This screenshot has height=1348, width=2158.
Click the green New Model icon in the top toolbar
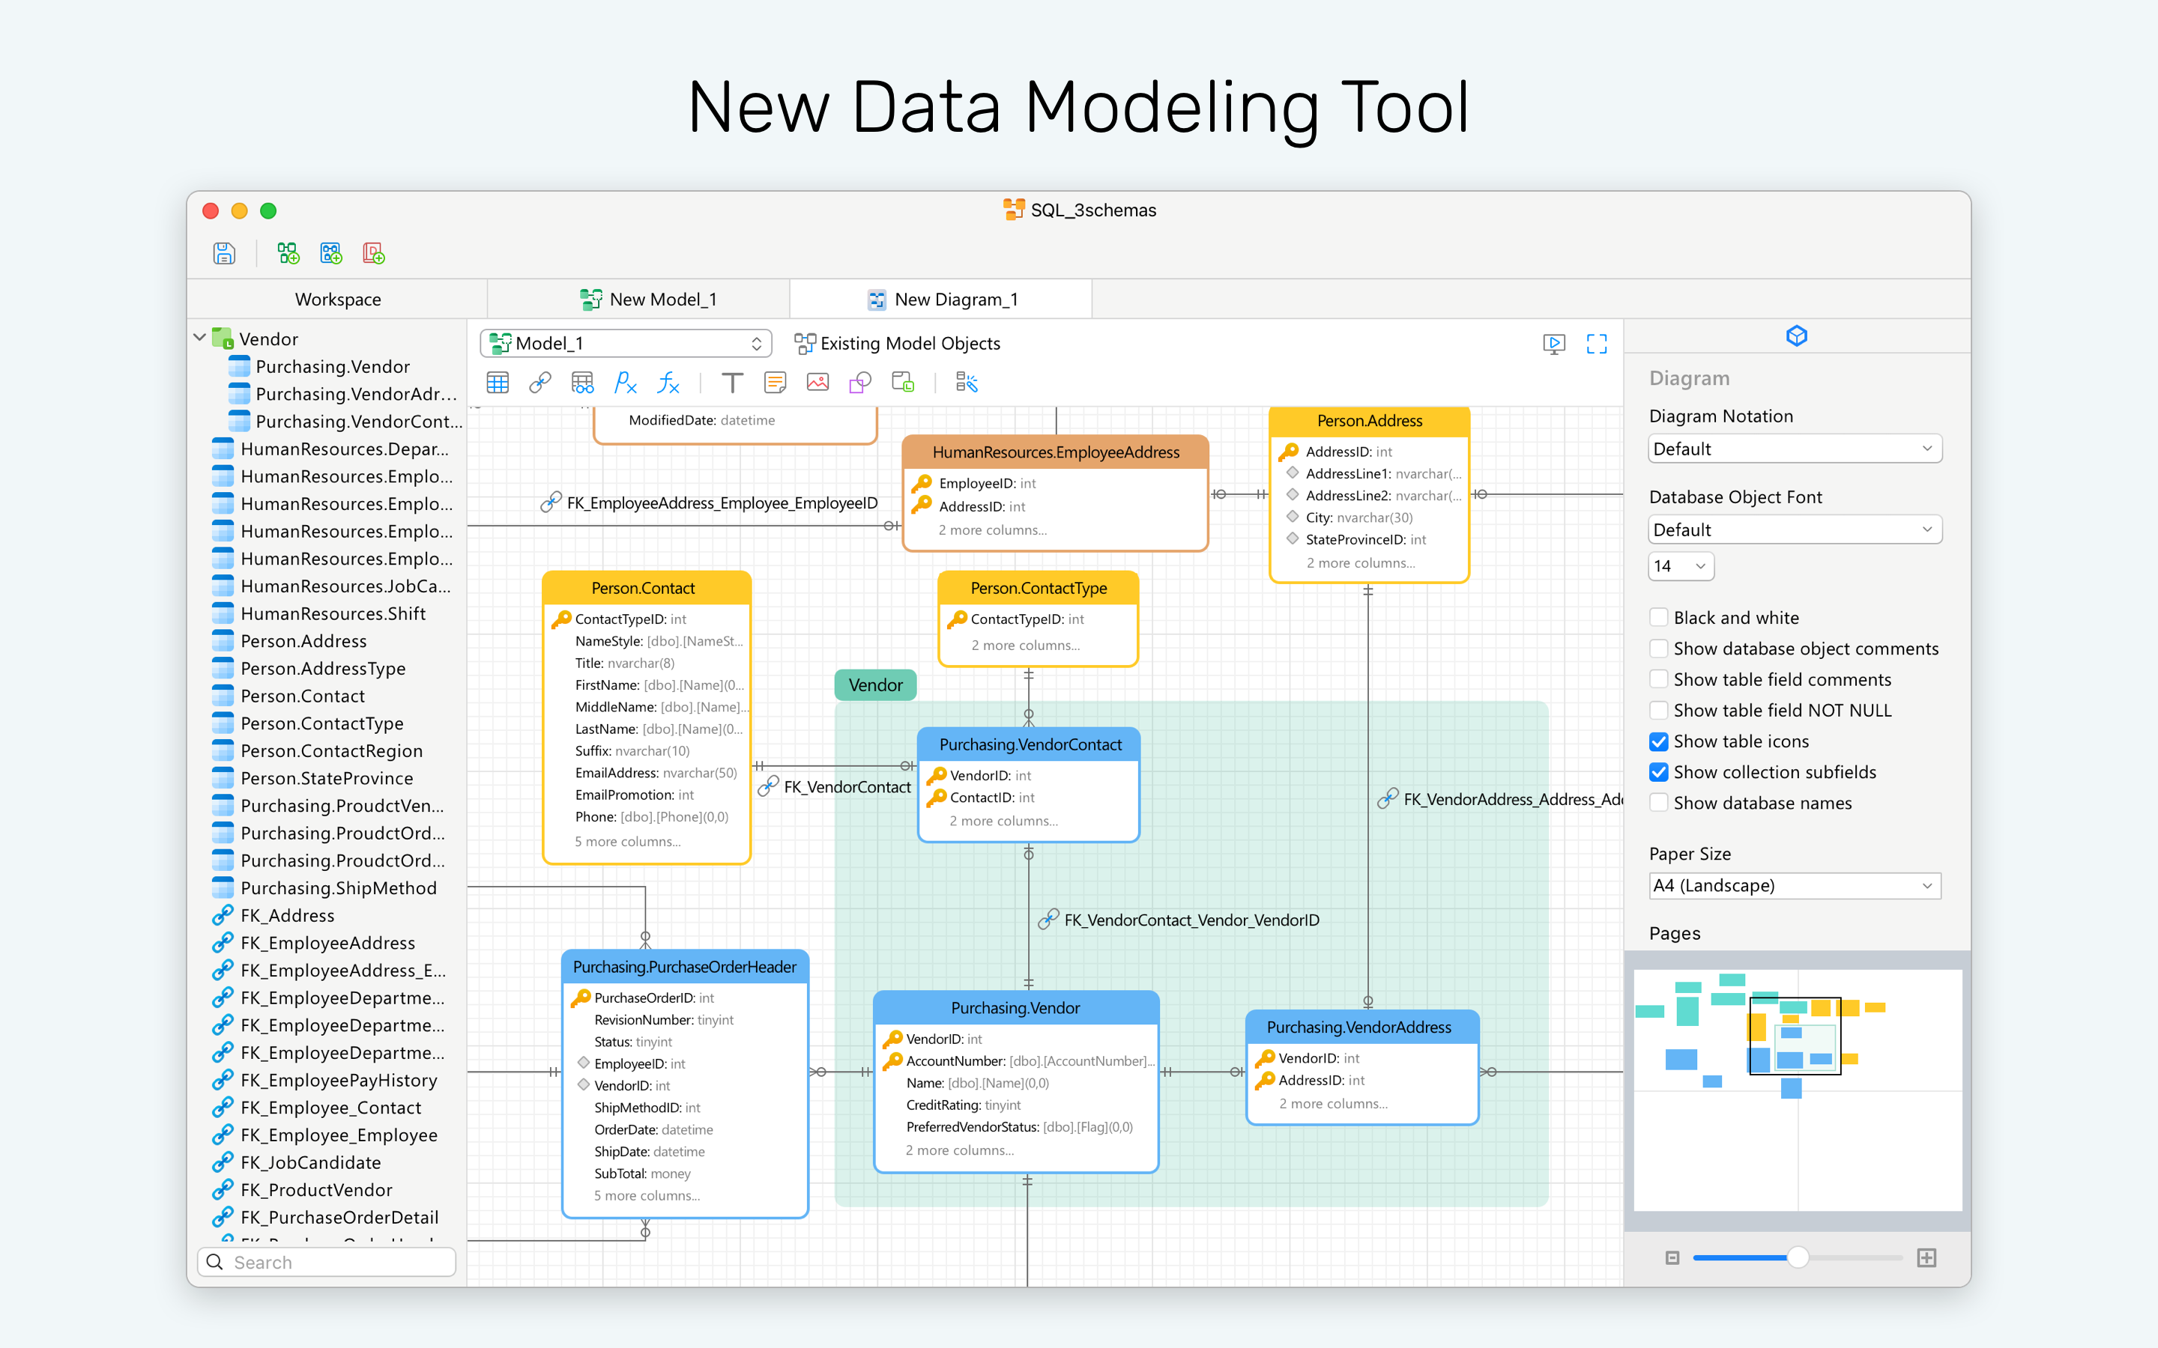(x=288, y=253)
